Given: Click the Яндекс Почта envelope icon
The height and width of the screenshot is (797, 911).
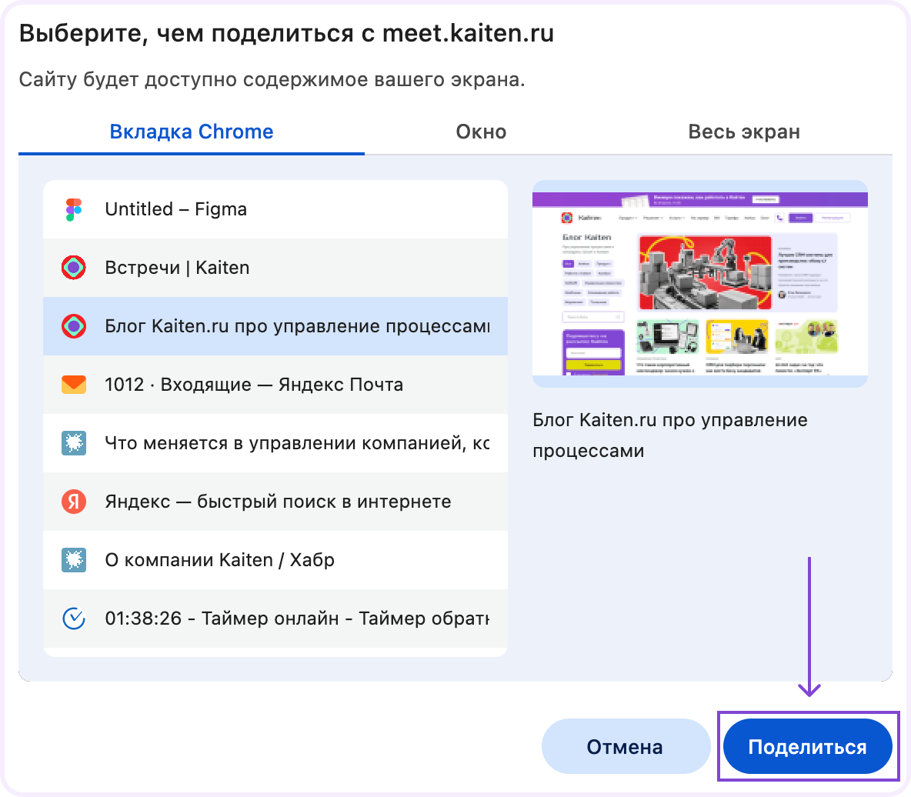Looking at the screenshot, I should (x=74, y=385).
